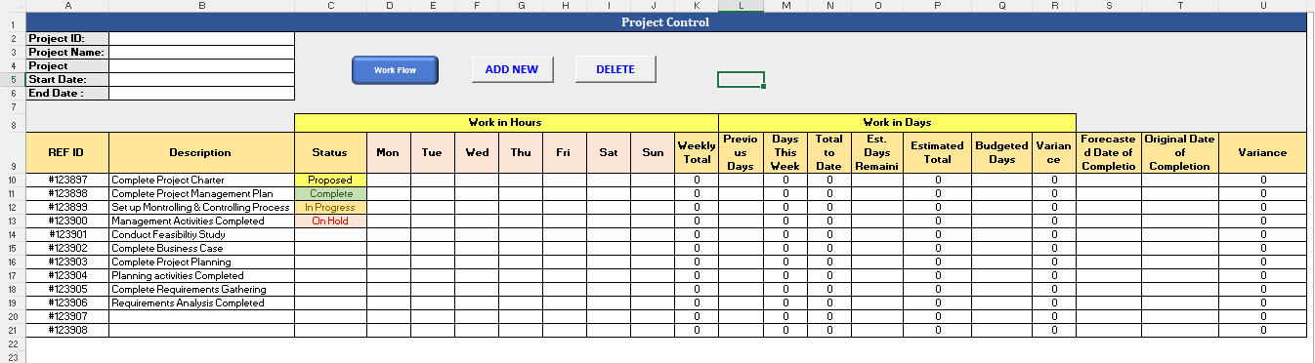Select Complete Project Planning description
1315x363 pixels.
(x=201, y=262)
